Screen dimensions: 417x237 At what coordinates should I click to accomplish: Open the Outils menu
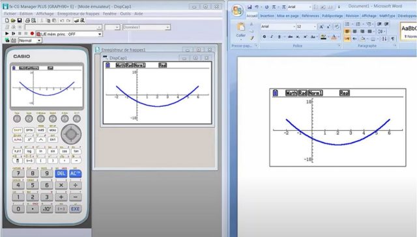tap(125, 14)
